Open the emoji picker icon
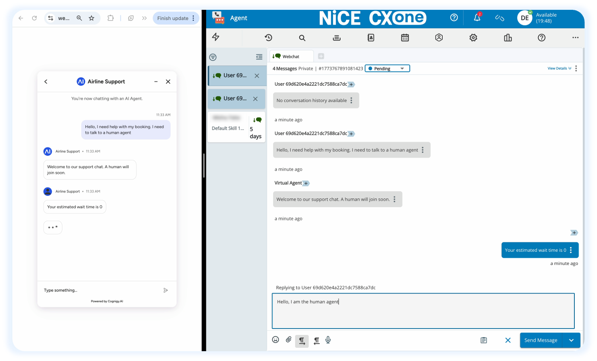Viewport: 597px width, 361px height. [276, 340]
